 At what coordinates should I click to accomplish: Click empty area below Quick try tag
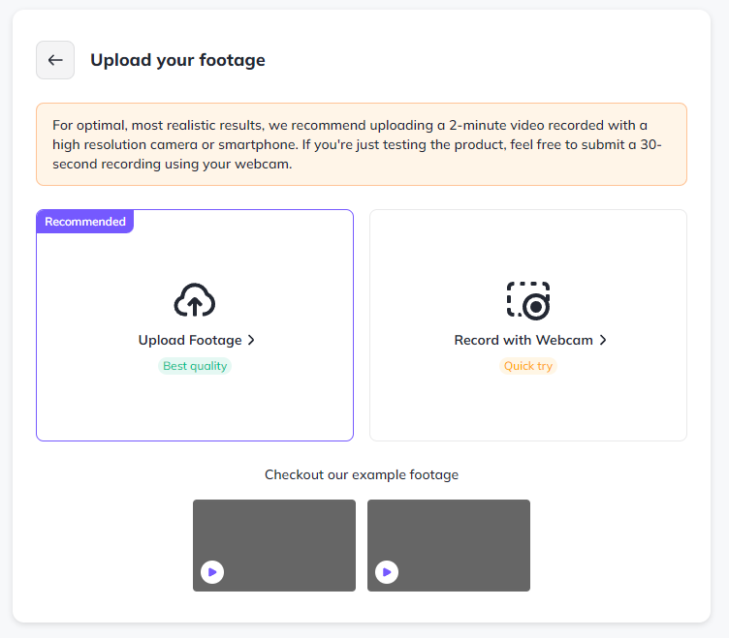tap(528, 409)
